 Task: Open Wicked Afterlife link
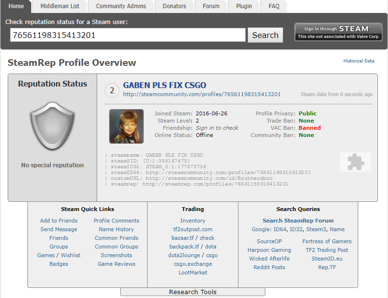click(x=269, y=259)
